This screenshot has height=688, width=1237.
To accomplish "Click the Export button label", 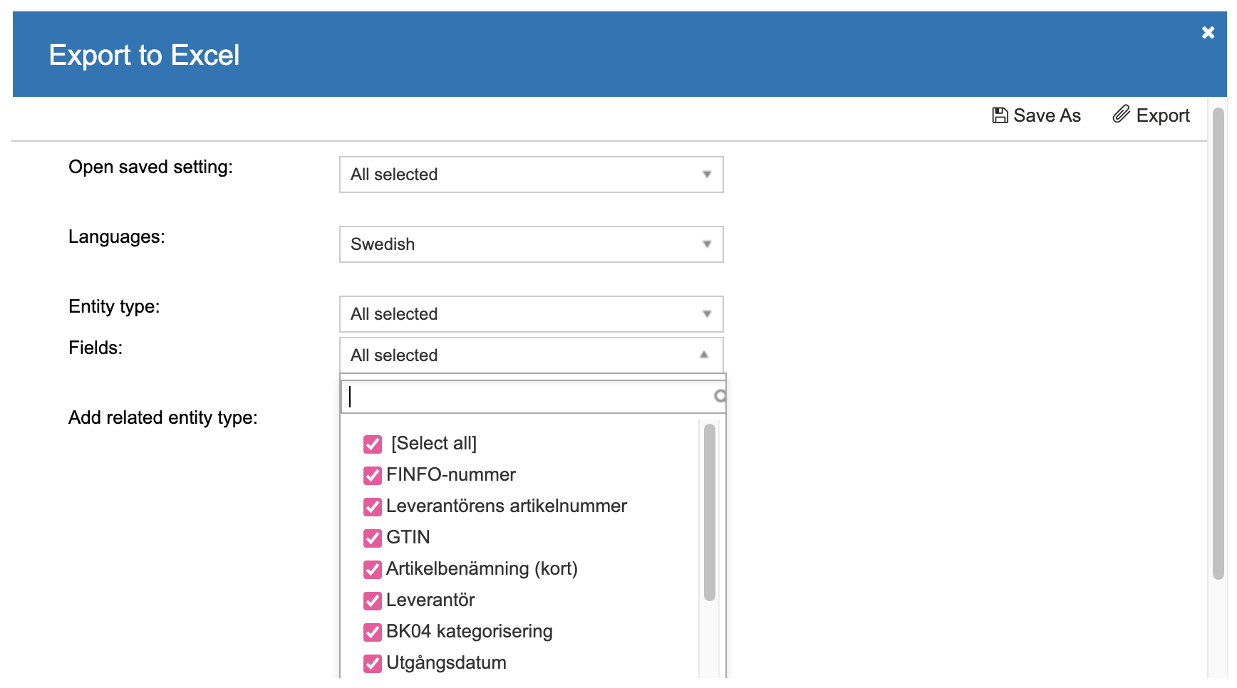I will (x=1163, y=115).
